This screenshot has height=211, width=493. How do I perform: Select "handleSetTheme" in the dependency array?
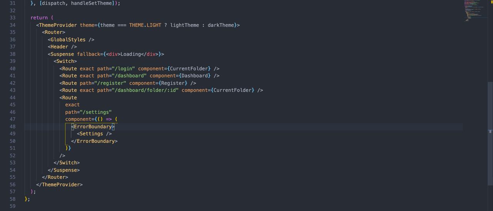point(91,3)
